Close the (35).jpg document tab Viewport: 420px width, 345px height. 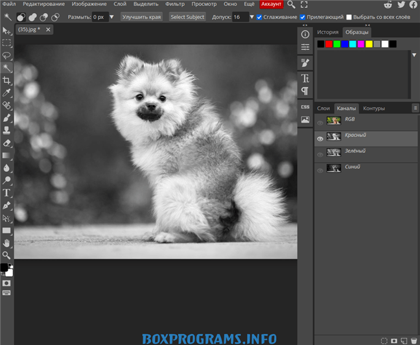click(x=48, y=29)
